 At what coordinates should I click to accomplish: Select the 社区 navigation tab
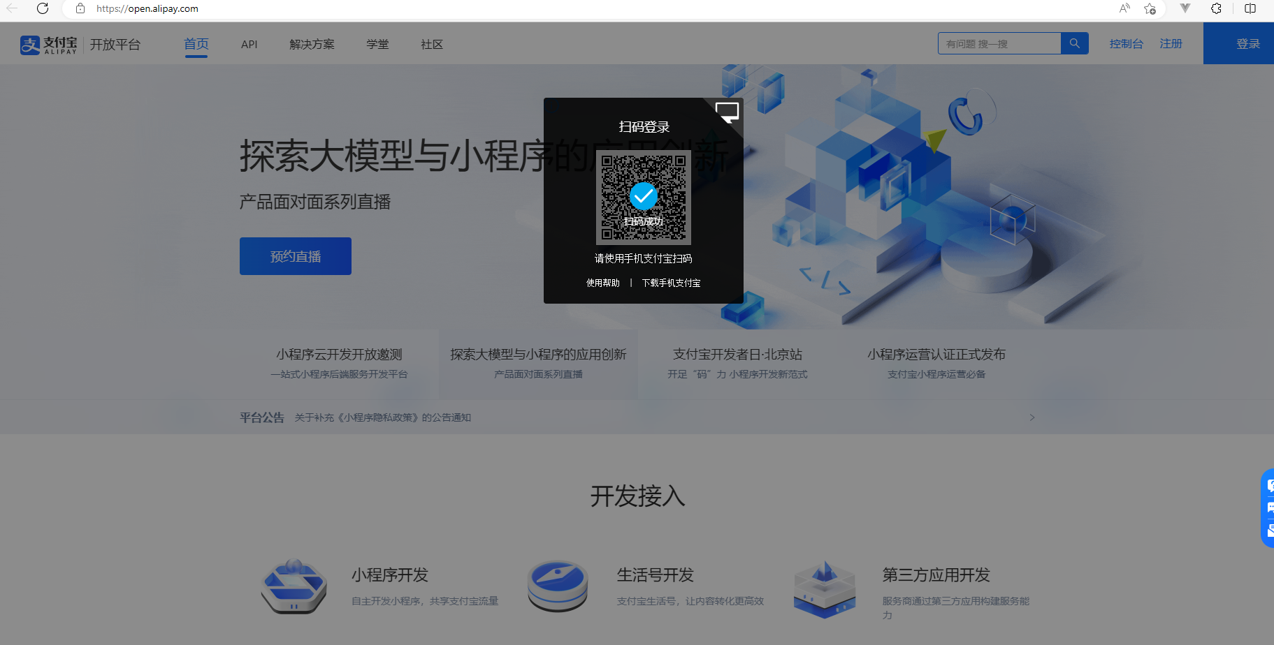click(431, 45)
